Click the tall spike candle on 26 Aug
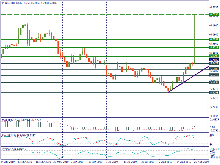The image size is (220, 165). click(x=195, y=36)
